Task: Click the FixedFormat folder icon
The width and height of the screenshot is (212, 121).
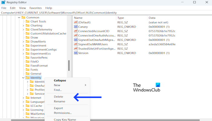Action: coord(28,66)
